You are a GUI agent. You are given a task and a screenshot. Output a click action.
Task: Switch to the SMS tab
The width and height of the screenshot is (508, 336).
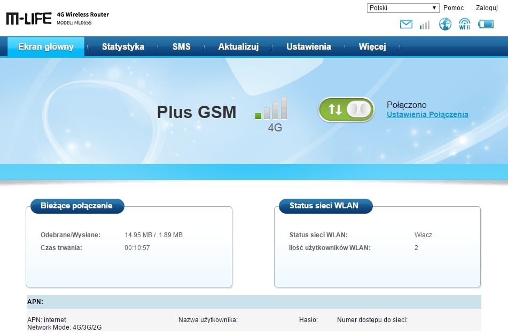tap(182, 46)
